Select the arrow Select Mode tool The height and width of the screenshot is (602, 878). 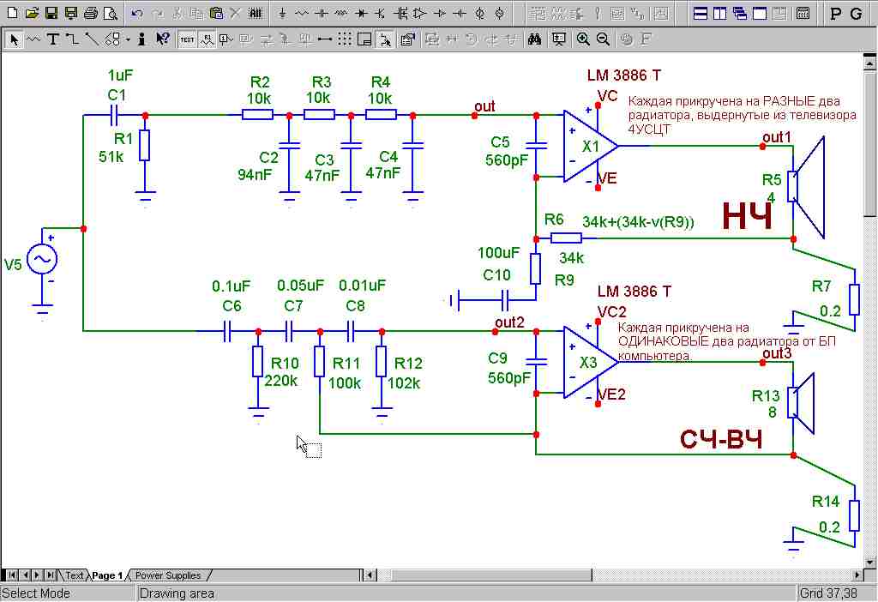[14, 39]
